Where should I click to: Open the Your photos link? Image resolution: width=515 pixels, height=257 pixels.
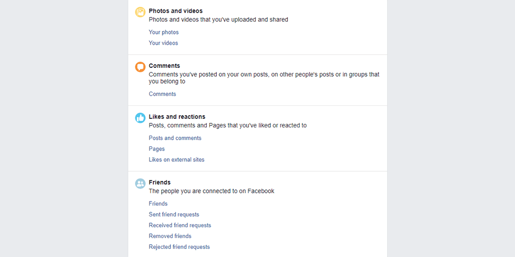pyautogui.click(x=164, y=32)
